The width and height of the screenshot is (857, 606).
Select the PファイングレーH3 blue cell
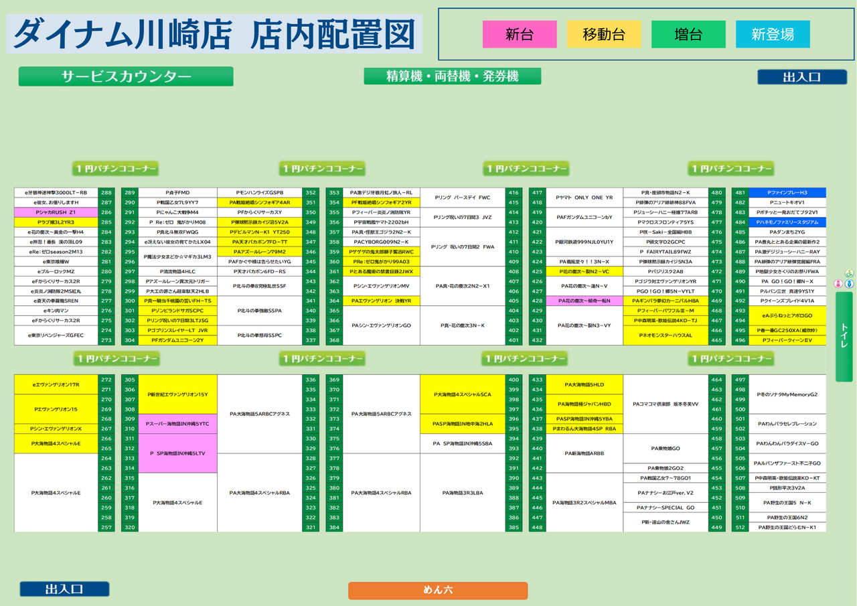coord(787,193)
